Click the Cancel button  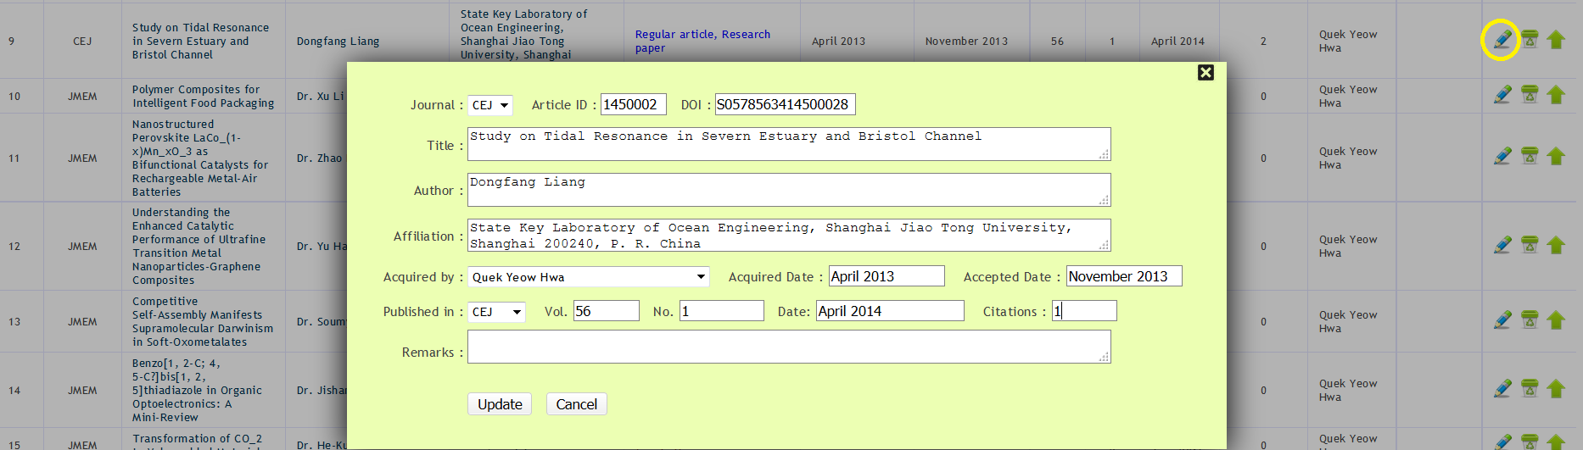(576, 404)
